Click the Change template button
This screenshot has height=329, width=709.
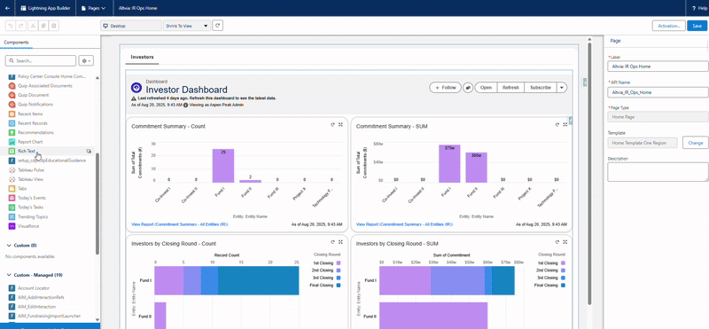tap(696, 143)
